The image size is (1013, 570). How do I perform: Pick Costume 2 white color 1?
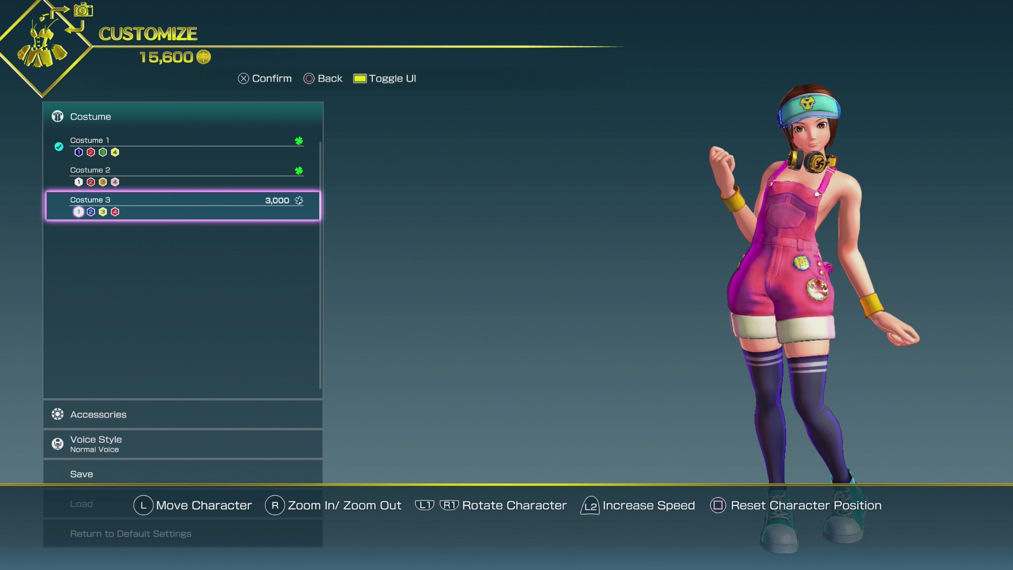coord(79,182)
